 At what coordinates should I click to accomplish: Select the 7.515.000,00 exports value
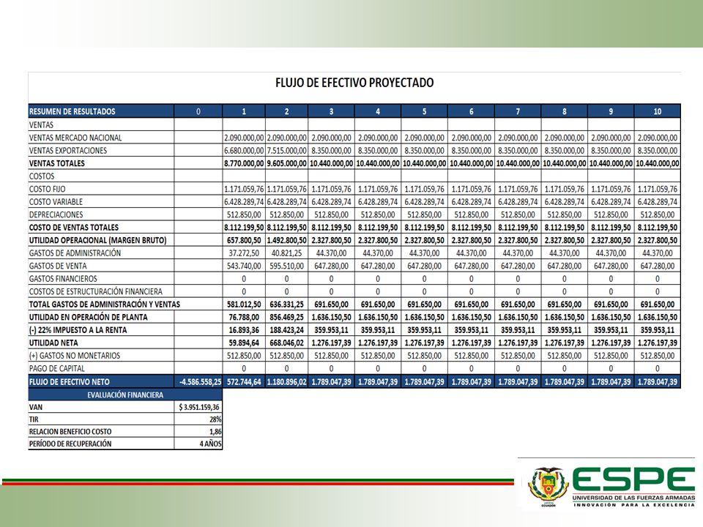point(286,151)
